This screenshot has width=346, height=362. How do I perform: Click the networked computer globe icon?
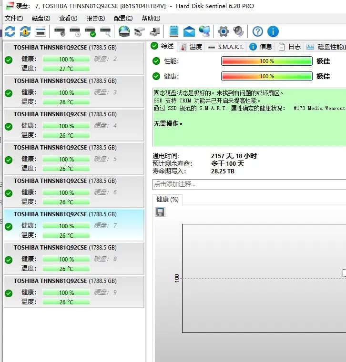pos(204,31)
